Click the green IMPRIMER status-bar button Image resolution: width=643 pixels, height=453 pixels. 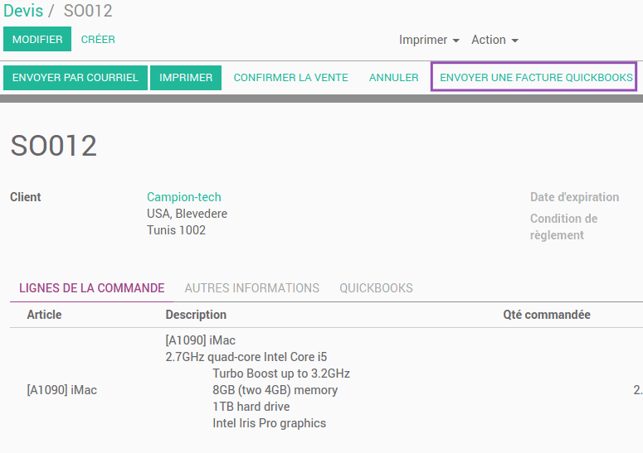186,78
